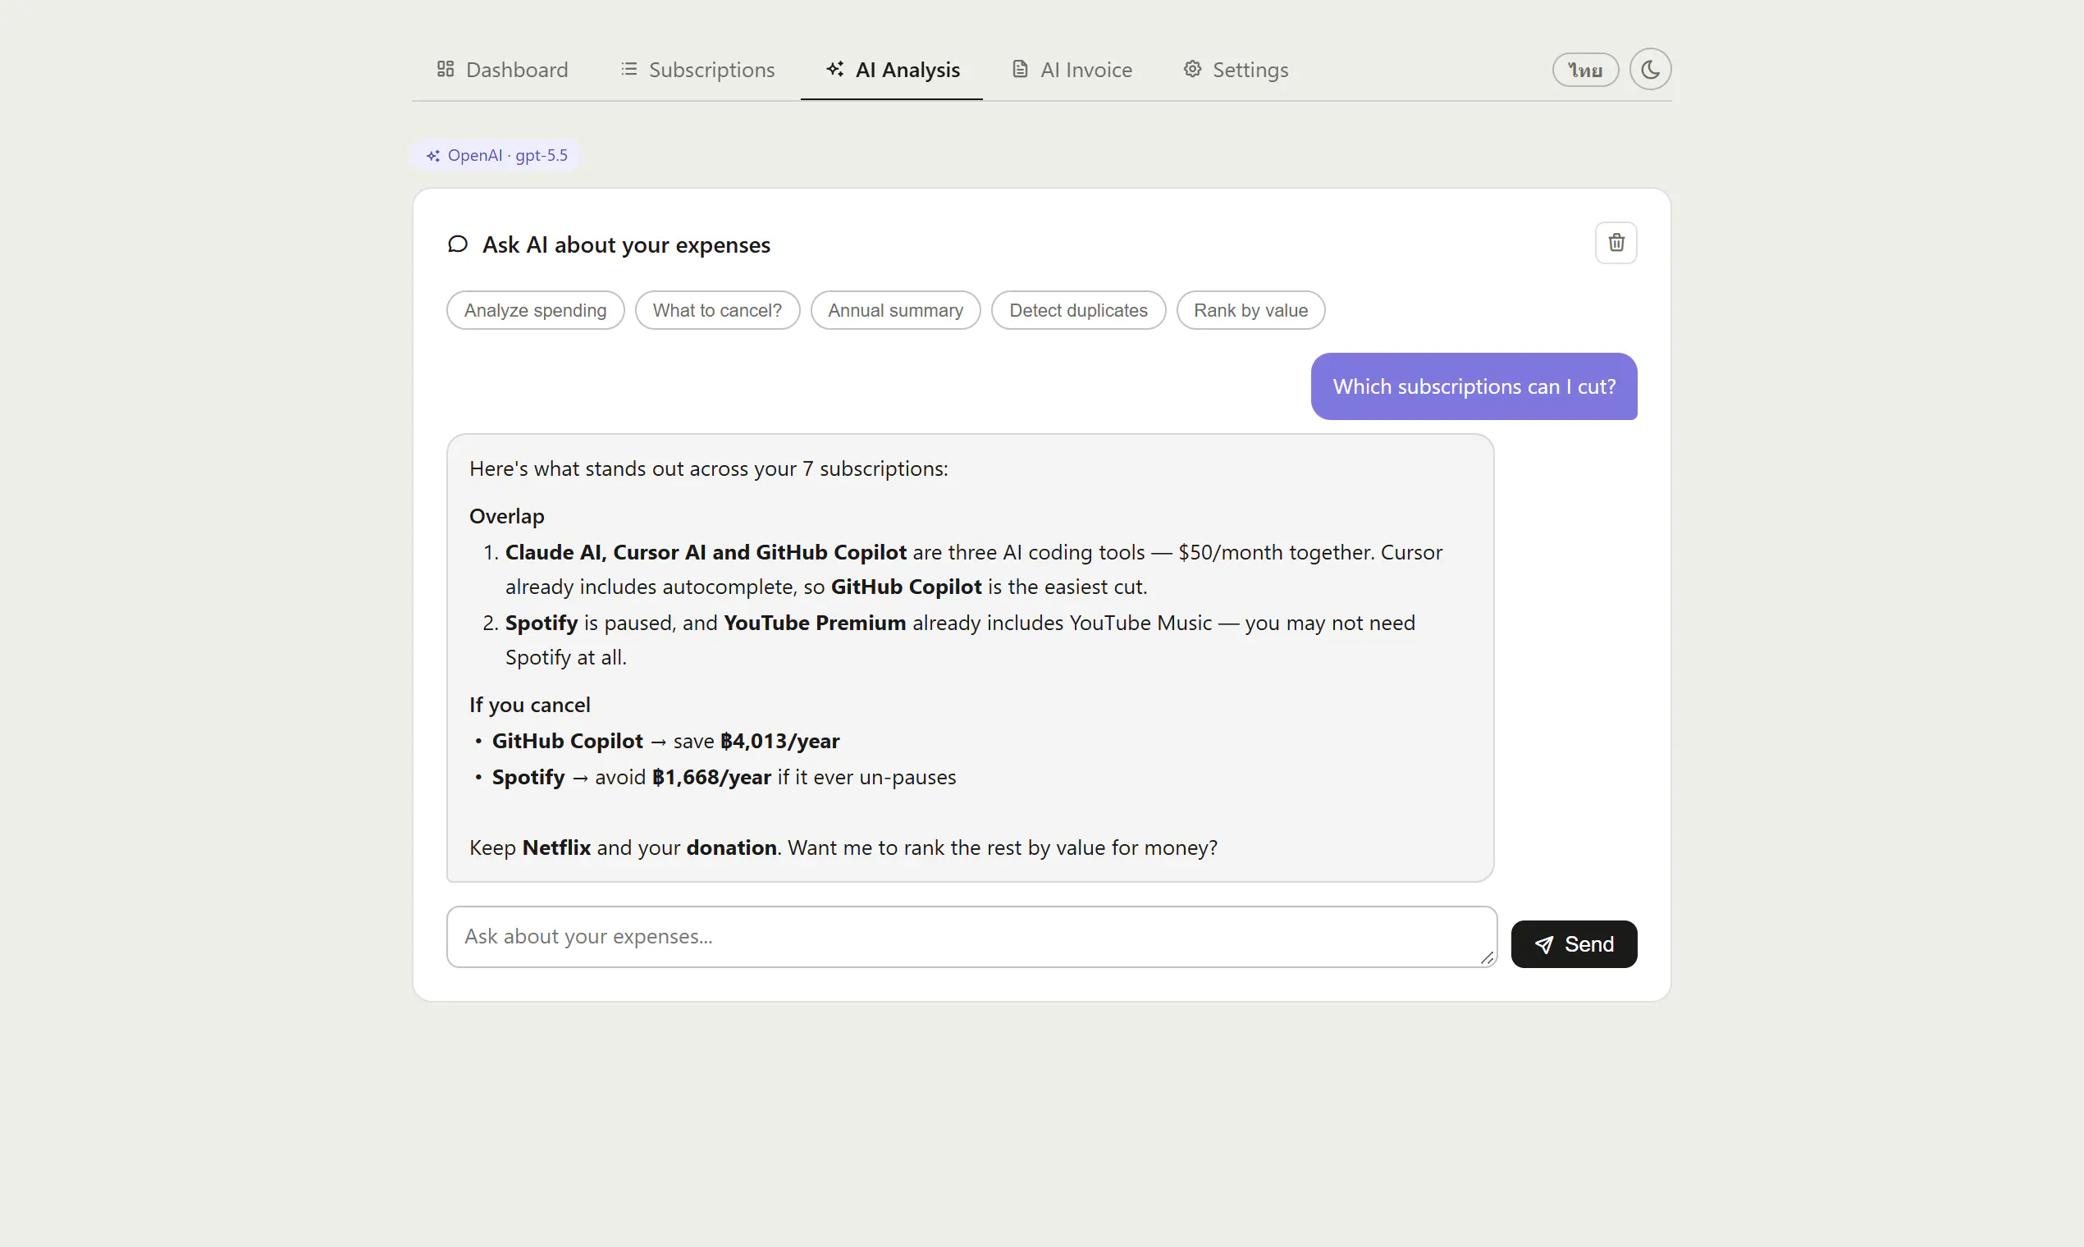Click the Ask AI about your expenses heading
This screenshot has width=2084, height=1247.
coord(626,244)
